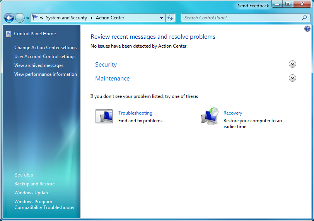This screenshot has height=221, width=314.
Task: Open Change Action Center settings
Action: point(45,48)
